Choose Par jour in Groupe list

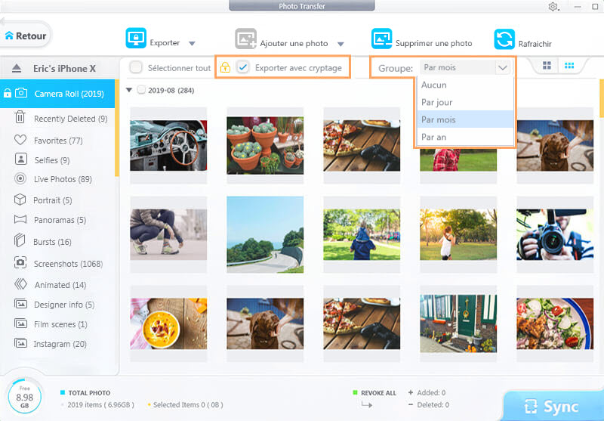(437, 102)
